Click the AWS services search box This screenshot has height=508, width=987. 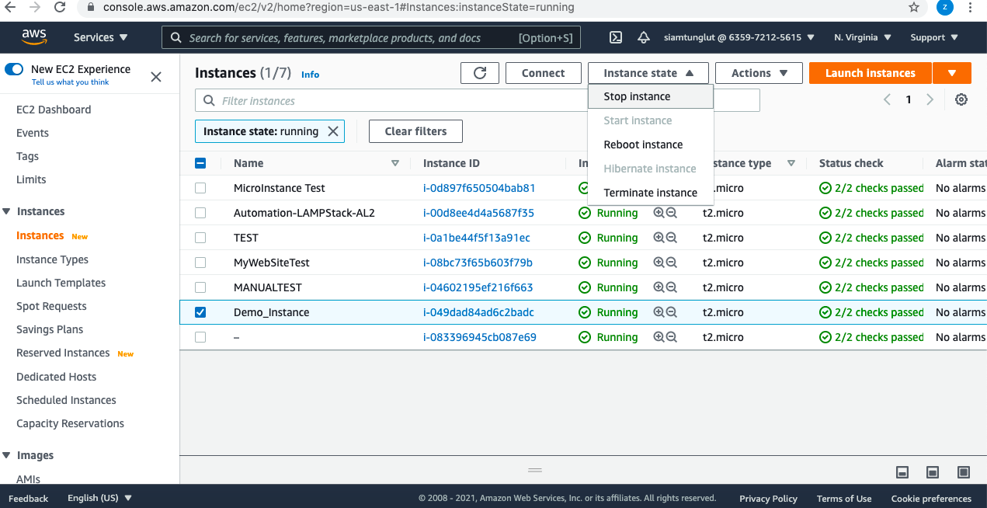[x=371, y=37]
